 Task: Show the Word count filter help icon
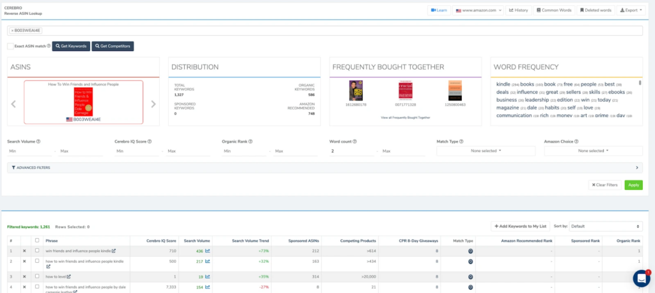pyautogui.click(x=354, y=141)
